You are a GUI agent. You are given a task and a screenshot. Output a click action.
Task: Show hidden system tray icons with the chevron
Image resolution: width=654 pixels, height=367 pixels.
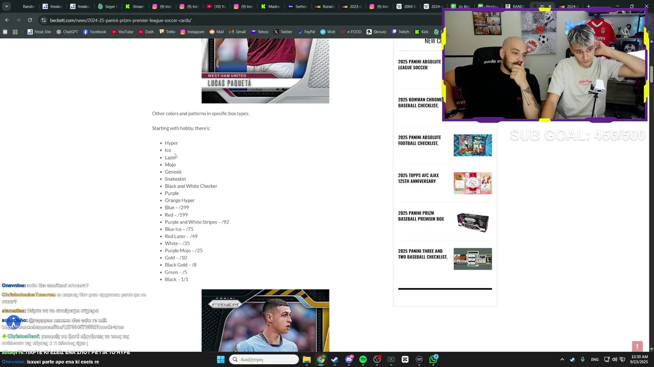[x=562, y=359]
